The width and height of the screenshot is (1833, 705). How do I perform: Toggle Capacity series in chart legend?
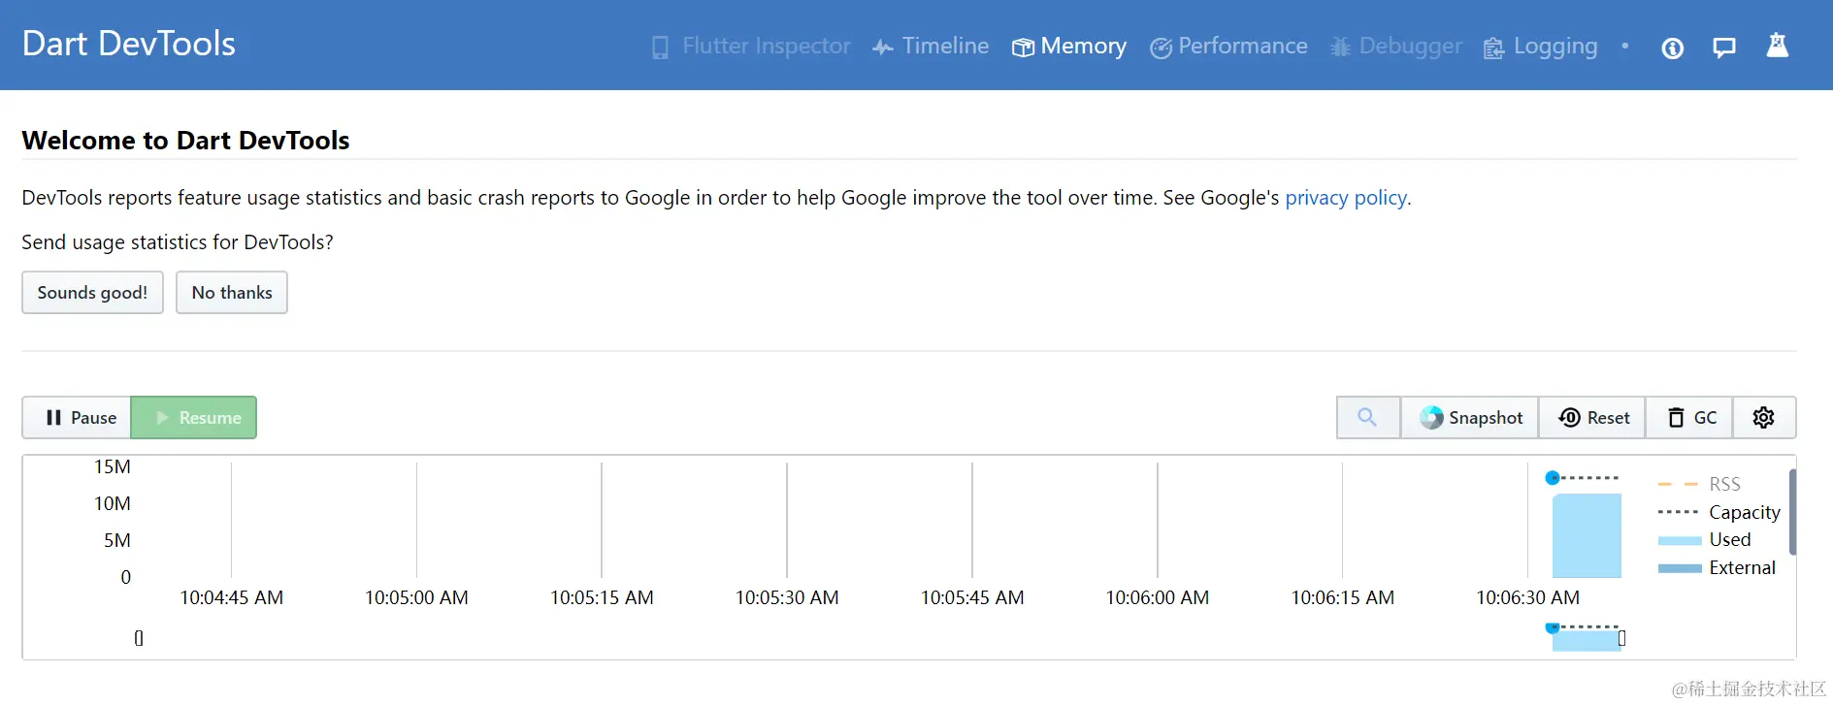click(x=1719, y=512)
